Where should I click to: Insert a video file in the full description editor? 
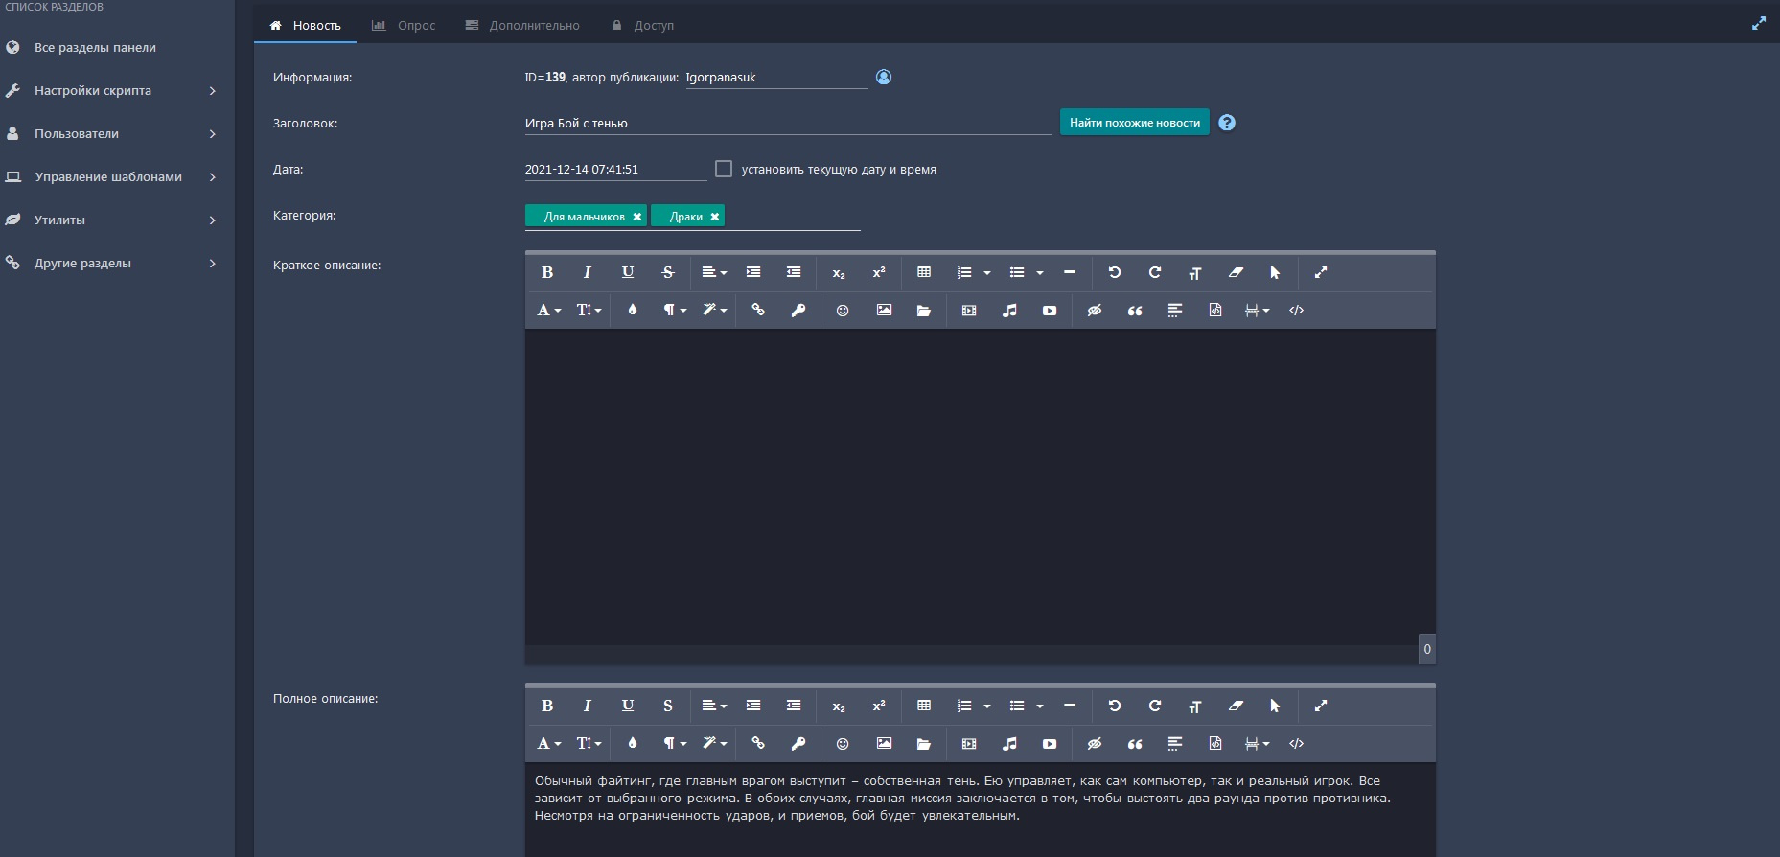(x=969, y=744)
